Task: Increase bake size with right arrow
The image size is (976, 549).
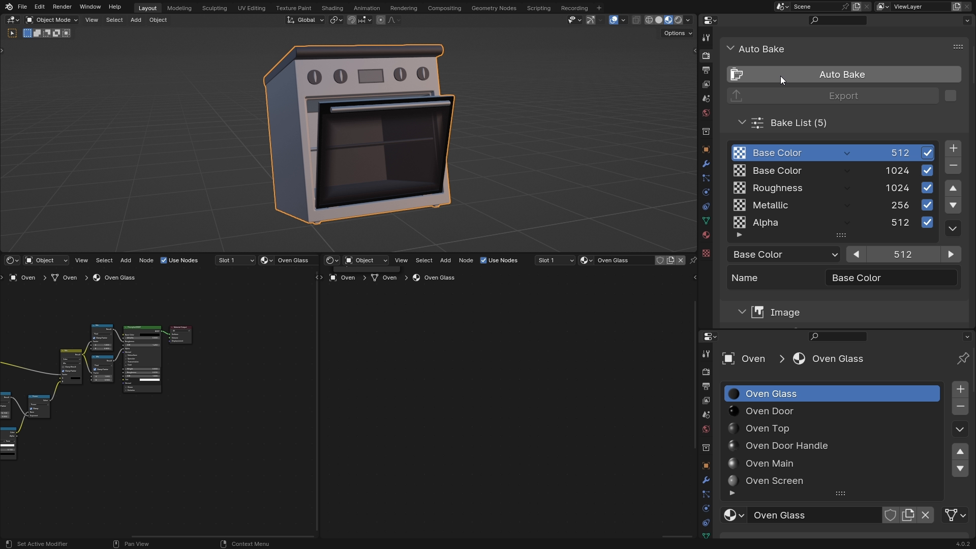Action: pos(951,255)
